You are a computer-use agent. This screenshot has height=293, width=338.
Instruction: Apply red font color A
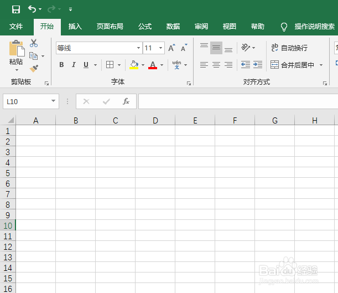[x=153, y=65]
